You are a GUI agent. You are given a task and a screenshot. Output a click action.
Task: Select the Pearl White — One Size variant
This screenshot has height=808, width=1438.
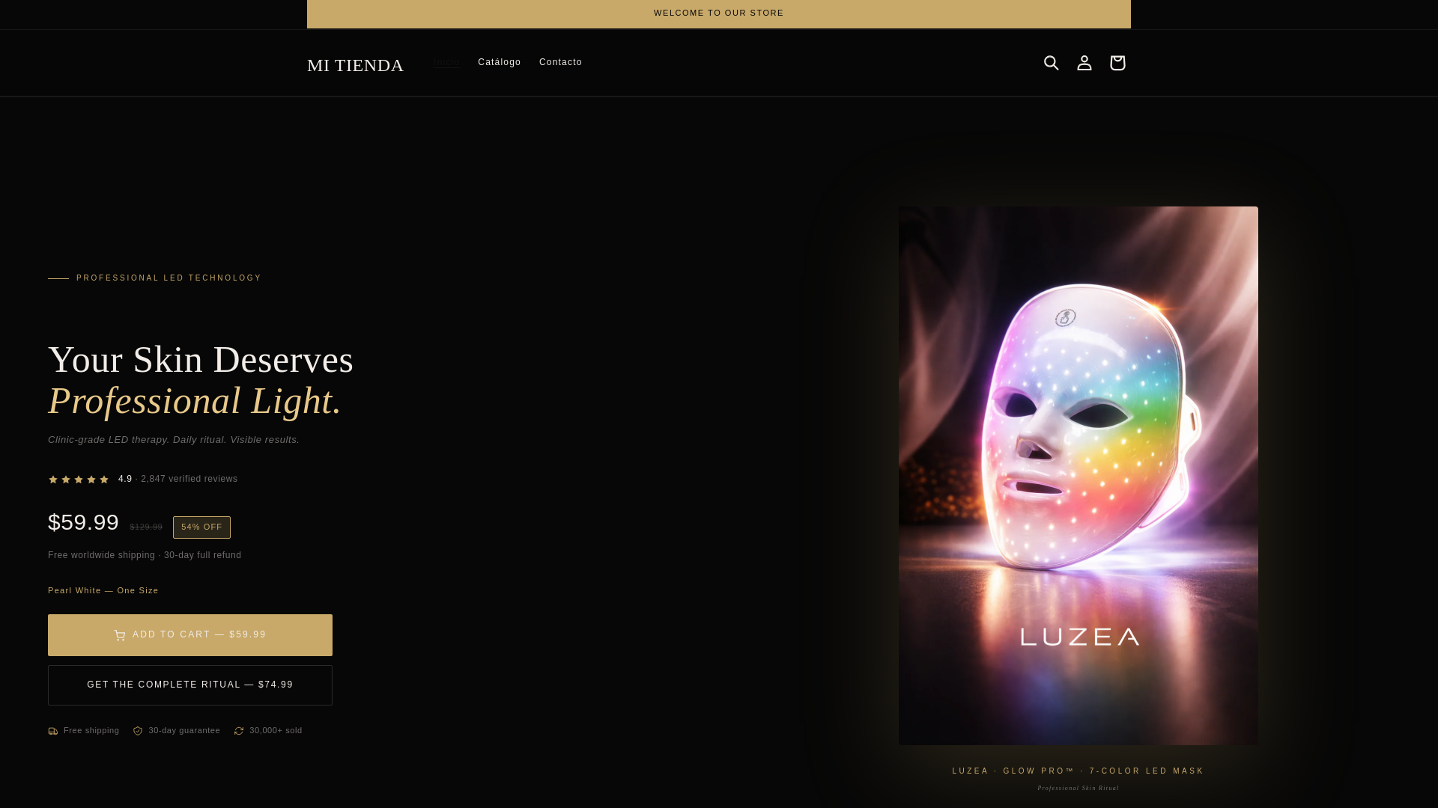(x=103, y=590)
